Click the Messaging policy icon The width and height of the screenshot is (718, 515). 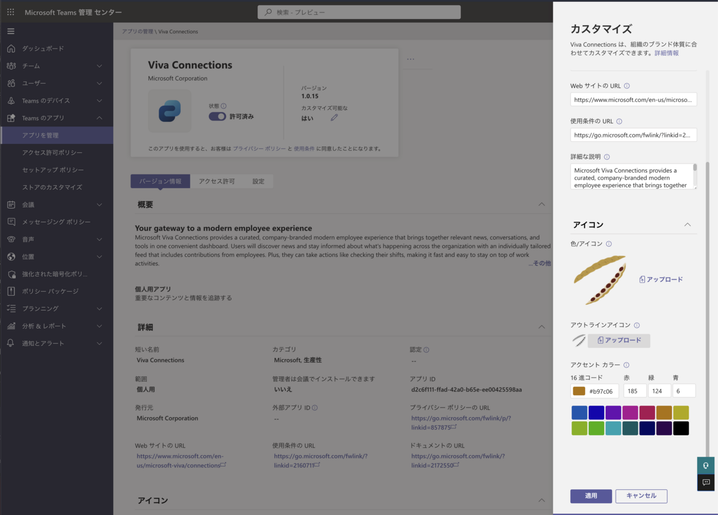pos(11,222)
